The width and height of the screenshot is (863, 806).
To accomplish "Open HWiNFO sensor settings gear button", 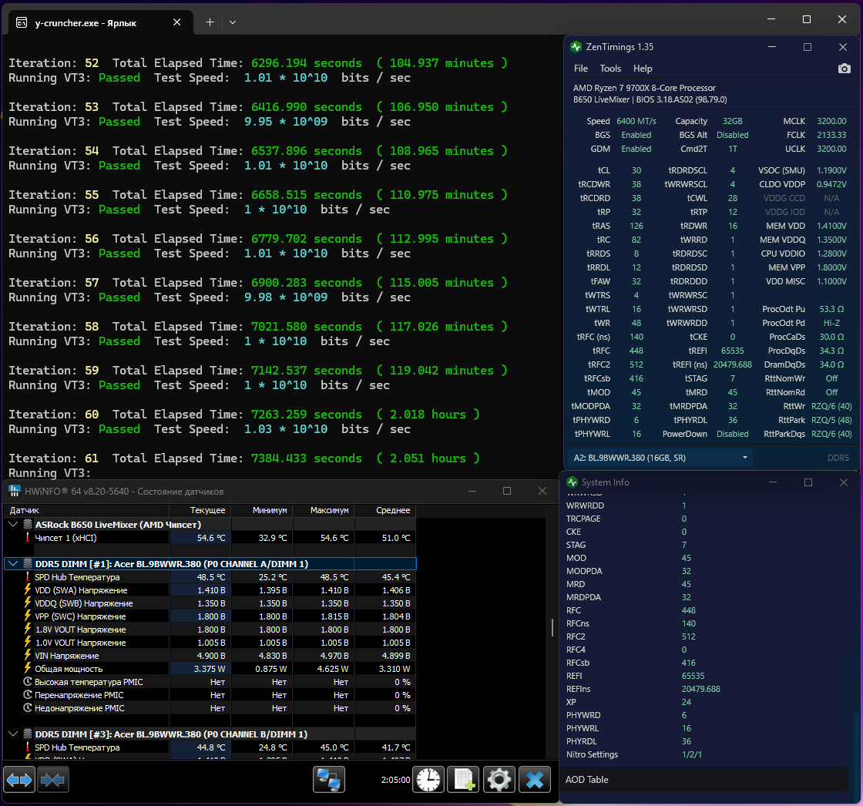I will point(499,780).
